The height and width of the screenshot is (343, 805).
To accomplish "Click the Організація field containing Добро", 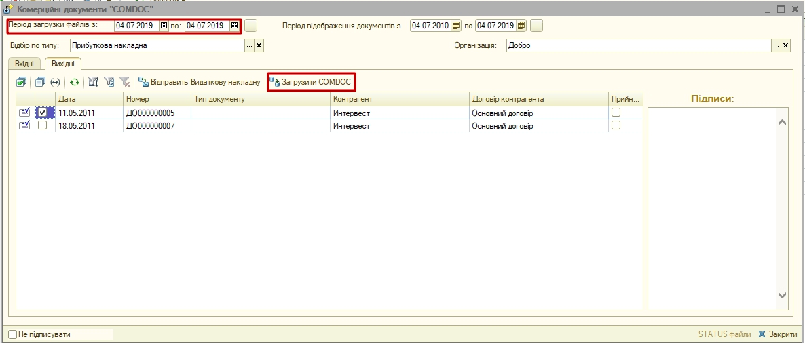I will click(x=639, y=45).
